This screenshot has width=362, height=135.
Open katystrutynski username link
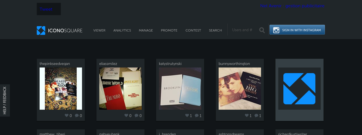[x=170, y=64]
